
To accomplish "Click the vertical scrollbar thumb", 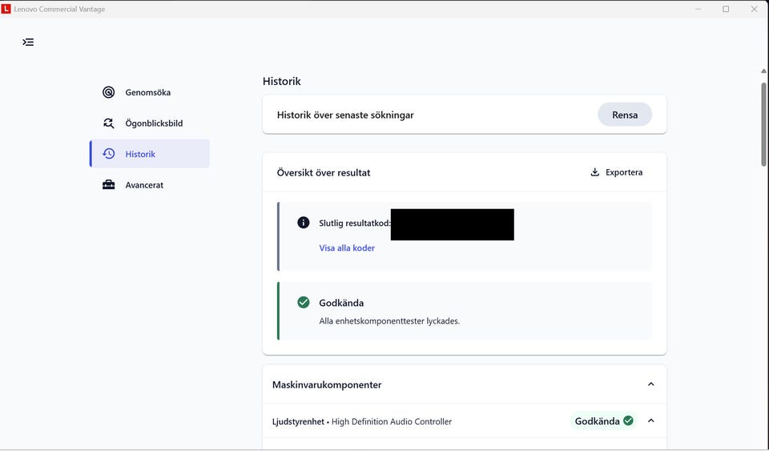I will coord(763,124).
